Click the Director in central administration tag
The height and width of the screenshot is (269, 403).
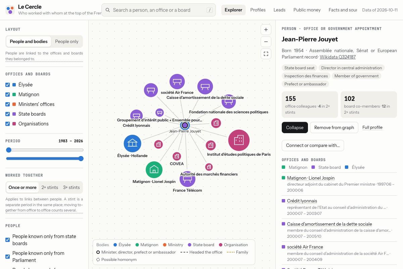pyautogui.click(x=352, y=68)
